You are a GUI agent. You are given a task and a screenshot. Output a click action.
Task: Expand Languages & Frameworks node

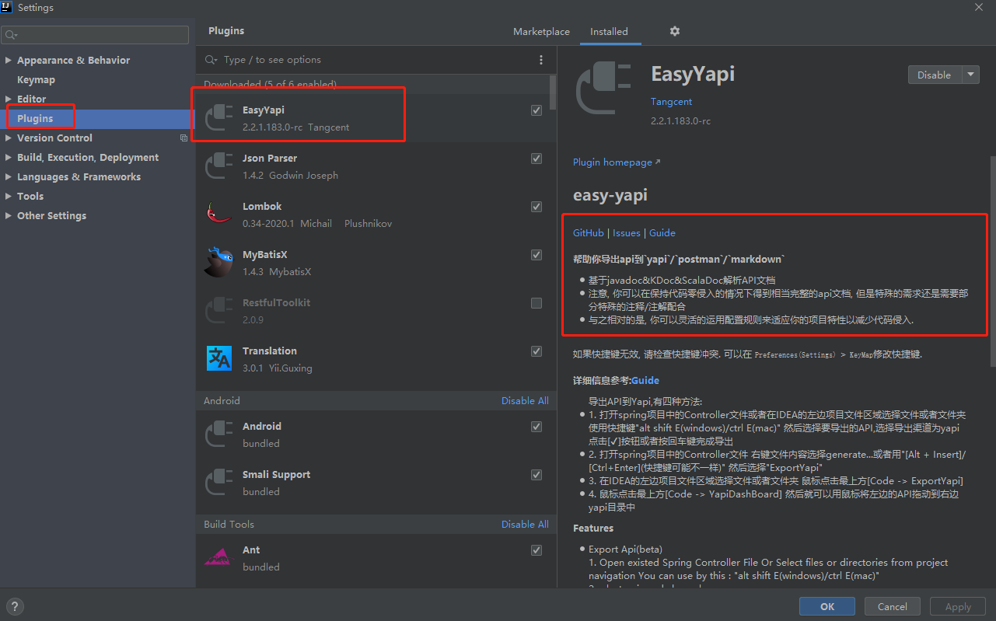(x=9, y=177)
